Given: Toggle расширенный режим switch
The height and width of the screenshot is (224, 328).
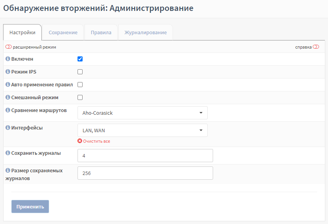Looking at the screenshot, I should pyautogui.click(x=9, y=47).
